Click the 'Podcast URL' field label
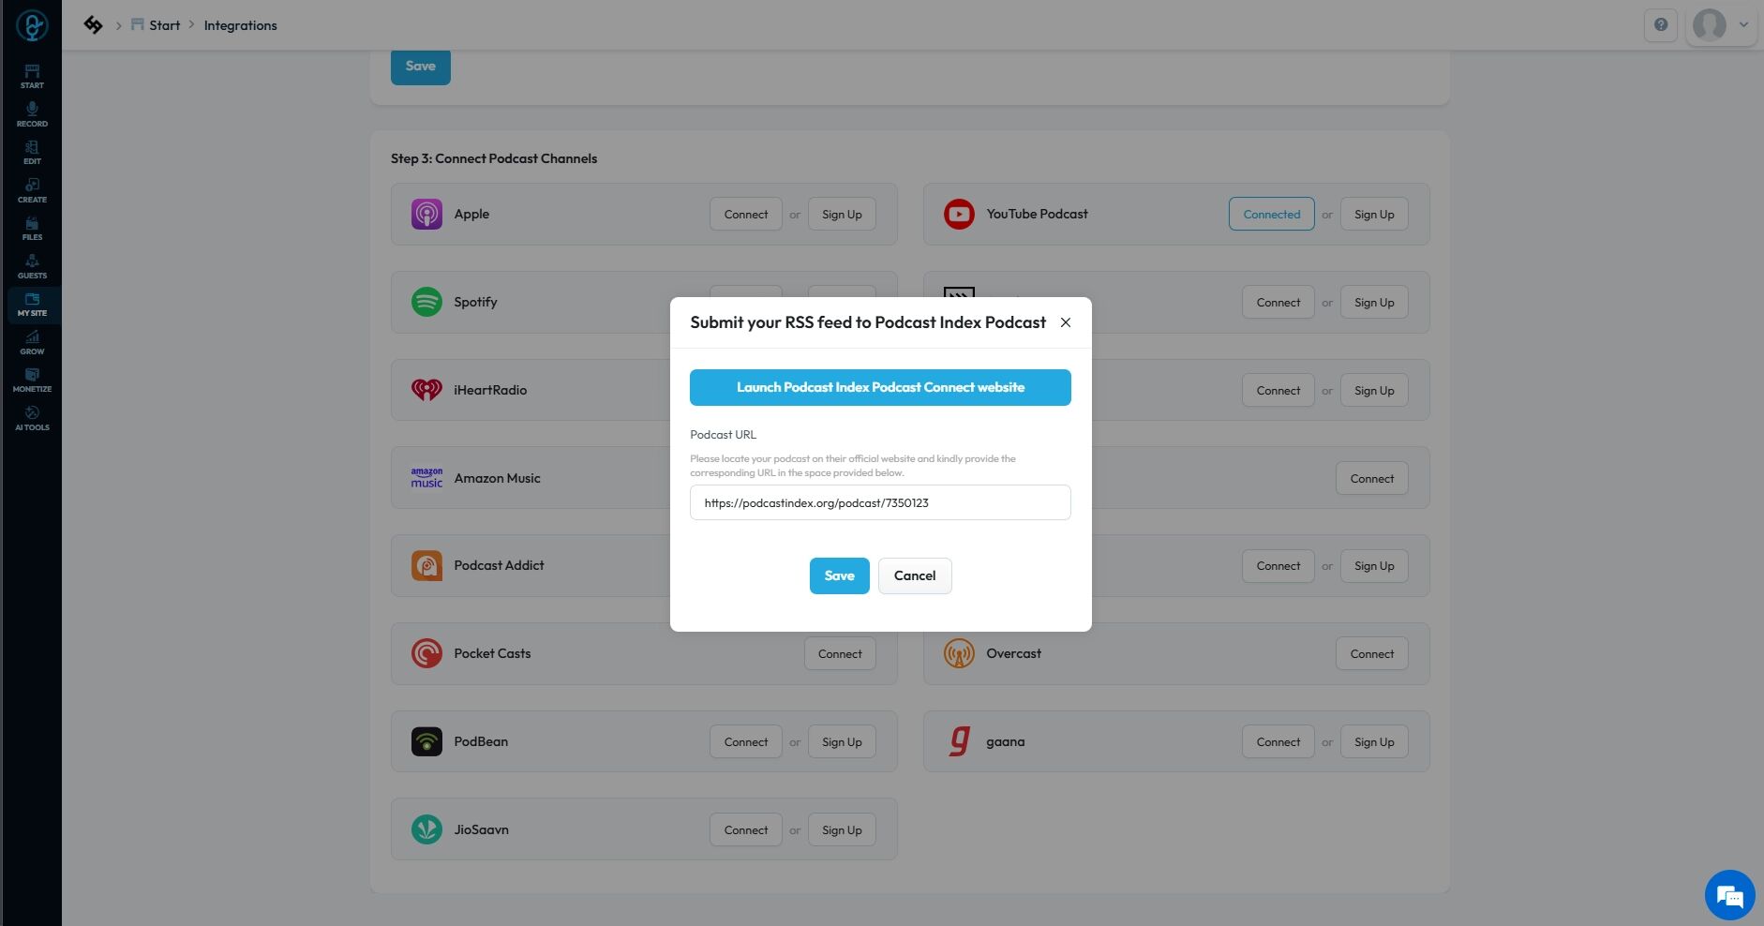 coord(723,435)
